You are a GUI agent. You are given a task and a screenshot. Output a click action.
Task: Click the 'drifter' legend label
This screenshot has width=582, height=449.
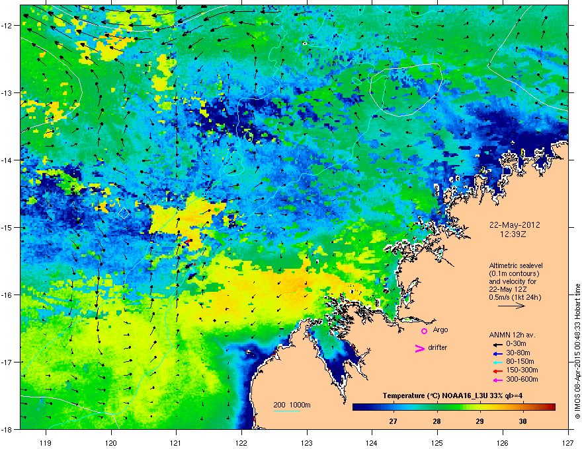tap(438, 347)
